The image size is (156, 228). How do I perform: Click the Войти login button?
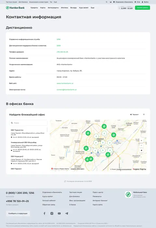point(145,2)
